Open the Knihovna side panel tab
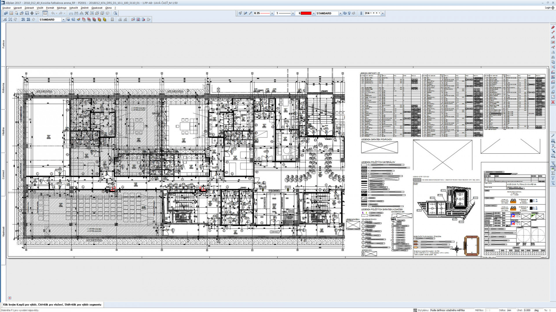This screenshot has width=556, height=312. (3, 88)
